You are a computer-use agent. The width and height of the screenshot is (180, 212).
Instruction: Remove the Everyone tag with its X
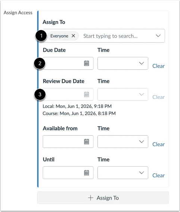point(73,36)
